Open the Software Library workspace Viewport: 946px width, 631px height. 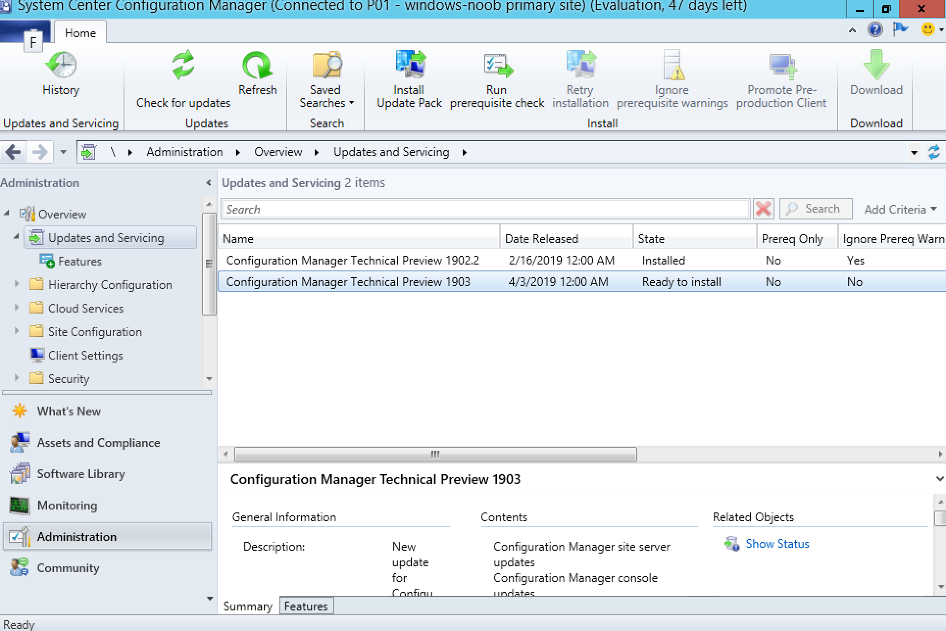107,474
